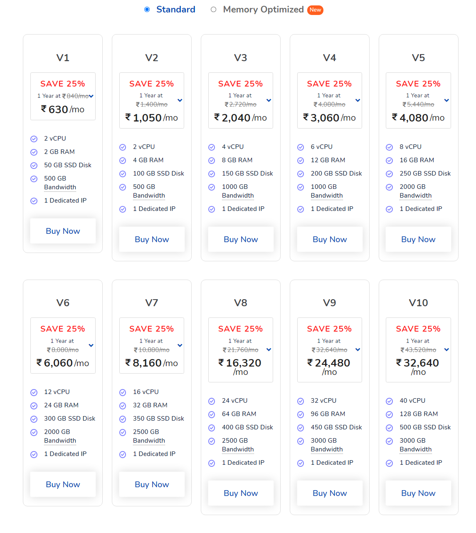Click the checkmark icon beside V3's 150 GB SSD Disk
The height and width of the screenshot is (533, 476).
coord(212,174)
